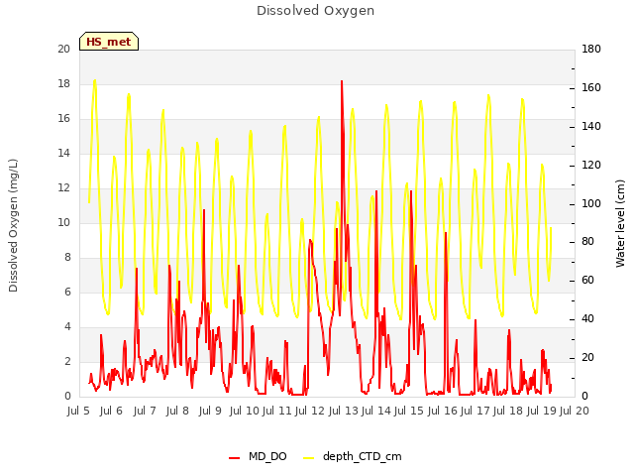The height and width of the screenshot is (476, 634).
Task: Click the 40 value on right axis
Action: 587,319
